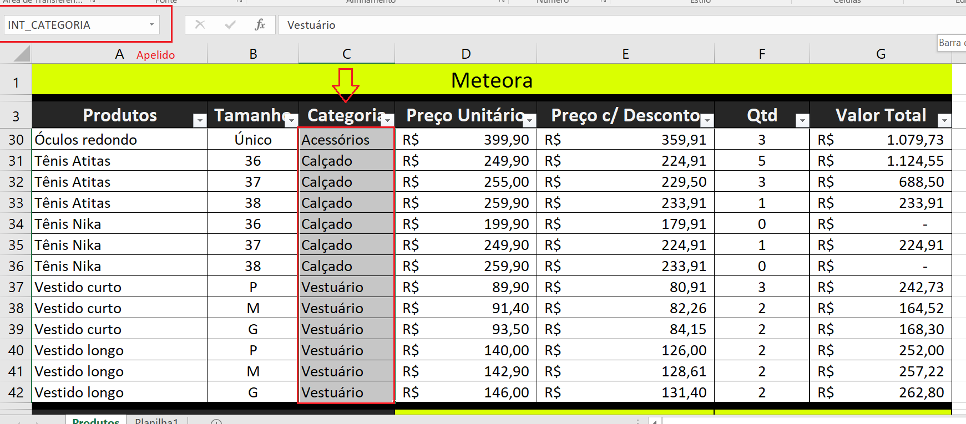Select row 42 via its row header
Image resolution: width=966 pixels, height=424 pixels.
point(16,392)
